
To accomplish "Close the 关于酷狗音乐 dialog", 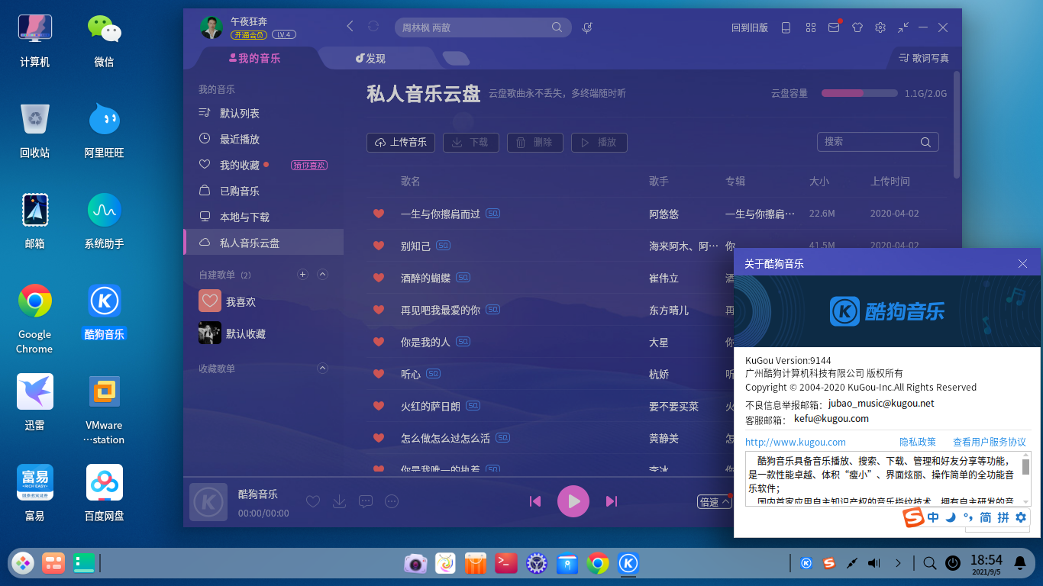I will pos(1023,263).
